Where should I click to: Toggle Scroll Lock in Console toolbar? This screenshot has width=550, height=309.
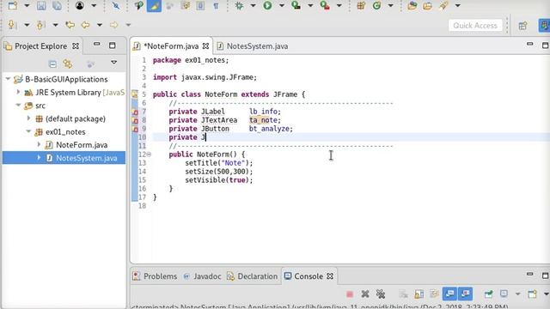tap(419, 294)
